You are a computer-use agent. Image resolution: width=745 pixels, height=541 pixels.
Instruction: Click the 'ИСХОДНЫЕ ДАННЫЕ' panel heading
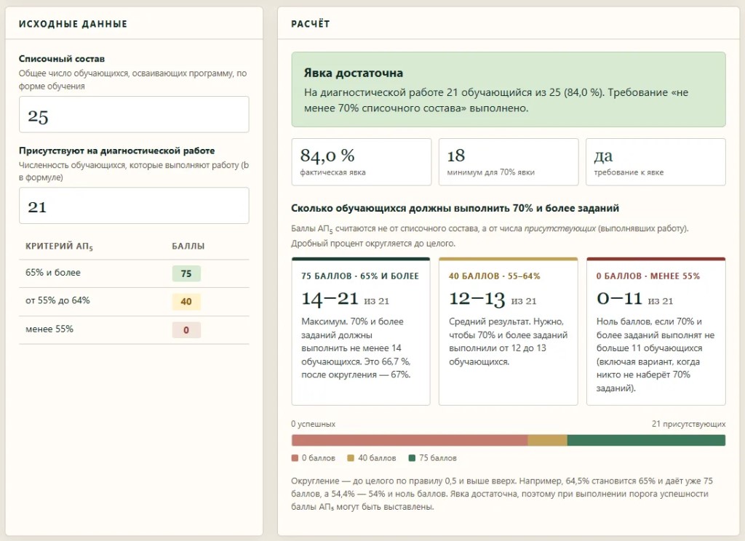coord(73,24)
